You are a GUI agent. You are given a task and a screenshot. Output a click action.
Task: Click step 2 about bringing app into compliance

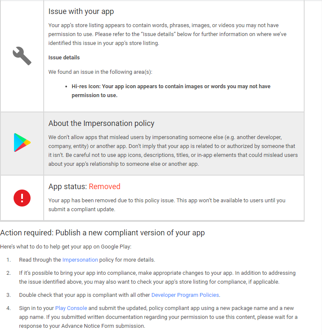[x=157, y=277]
